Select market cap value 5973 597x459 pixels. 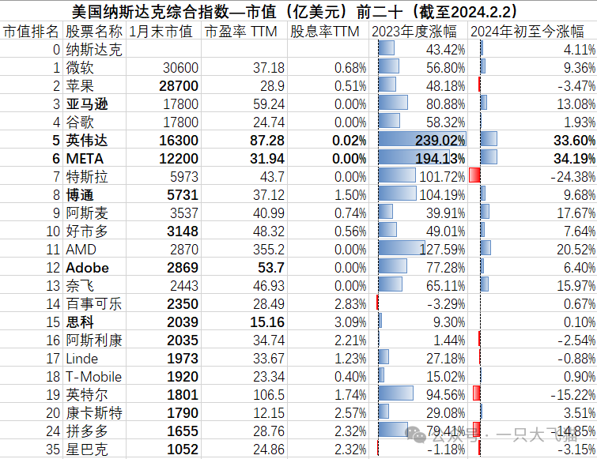(184, 177)
